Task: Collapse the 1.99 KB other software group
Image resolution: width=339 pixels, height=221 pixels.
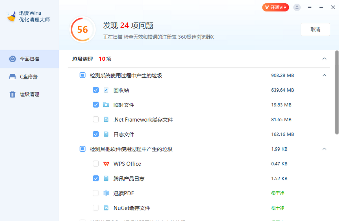Action: click(324, 149)
